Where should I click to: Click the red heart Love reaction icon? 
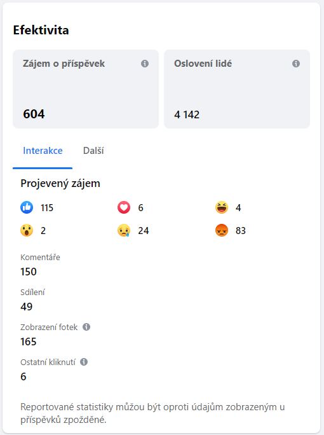pos(124,207)
